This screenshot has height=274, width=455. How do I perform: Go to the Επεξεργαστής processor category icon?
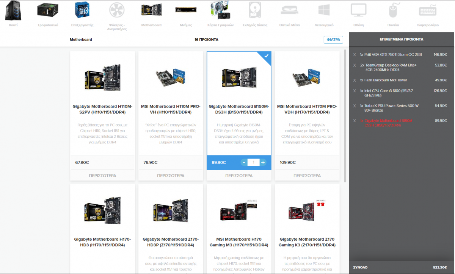[x=82, y=11]
